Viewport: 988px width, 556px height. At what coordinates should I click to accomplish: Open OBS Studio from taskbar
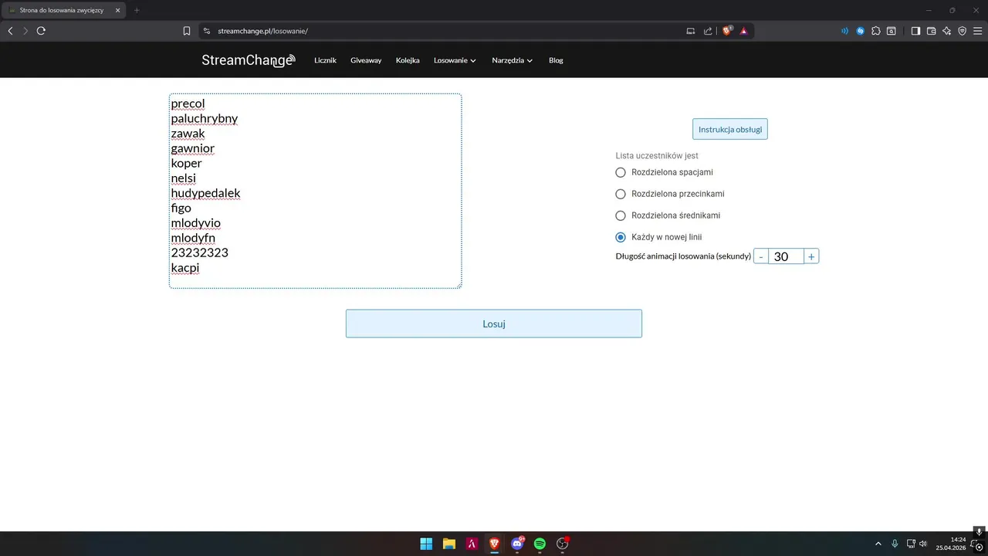pyautogui.click(x=563, y=544)
